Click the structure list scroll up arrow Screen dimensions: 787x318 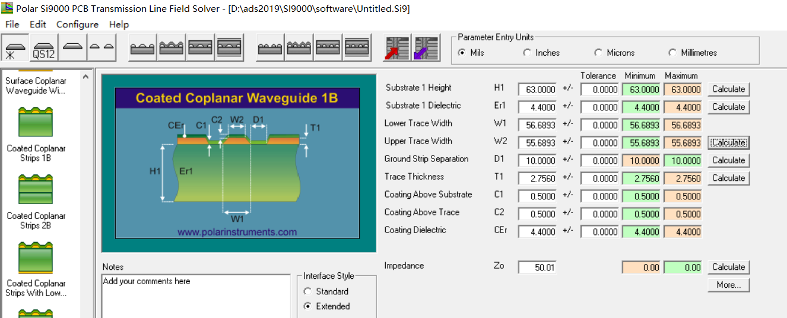(x=86, y=77)
